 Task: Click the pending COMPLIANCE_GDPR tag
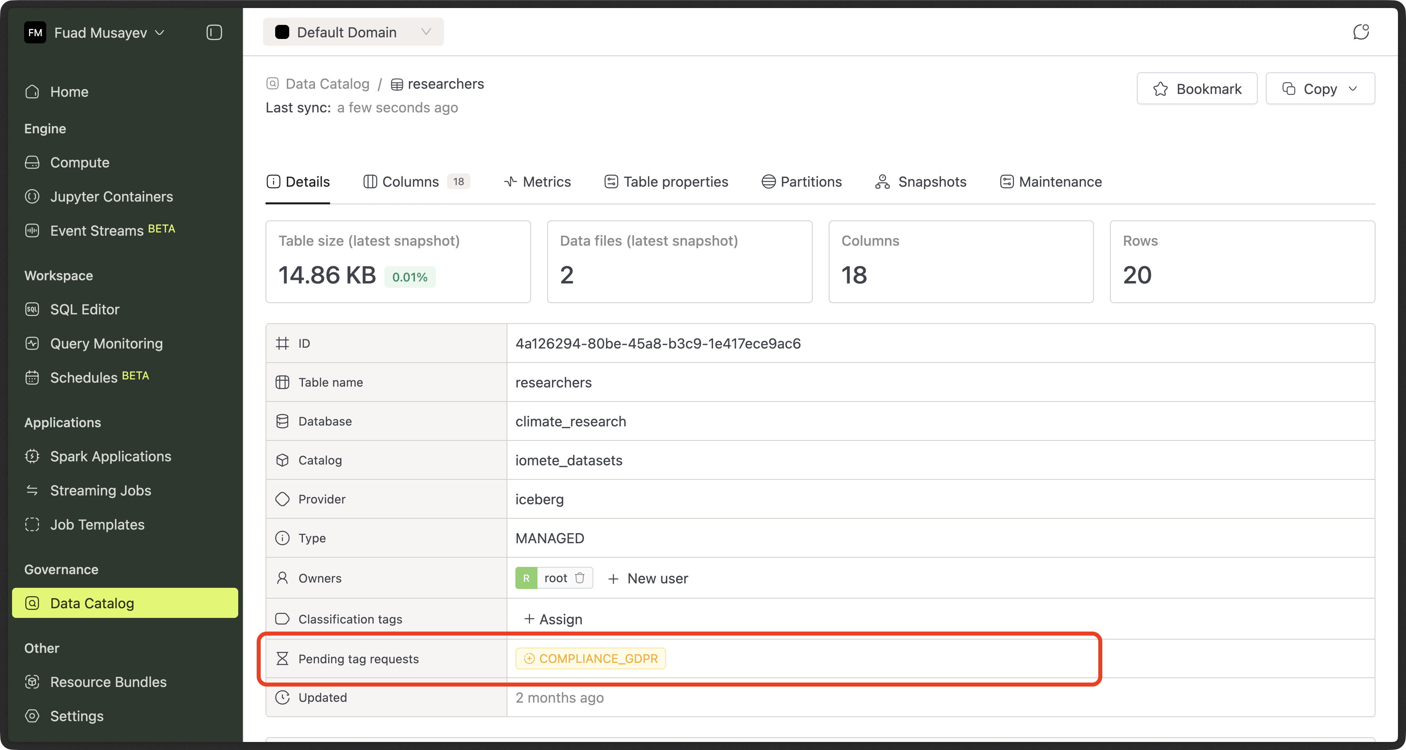pos(591,658)
